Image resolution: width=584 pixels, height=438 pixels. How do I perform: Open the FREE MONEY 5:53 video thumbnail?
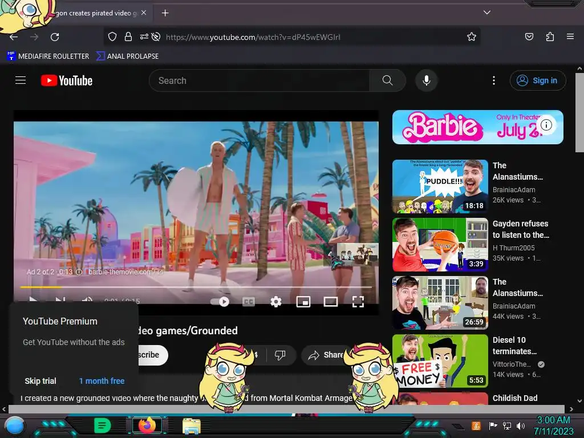coord(440,360)
